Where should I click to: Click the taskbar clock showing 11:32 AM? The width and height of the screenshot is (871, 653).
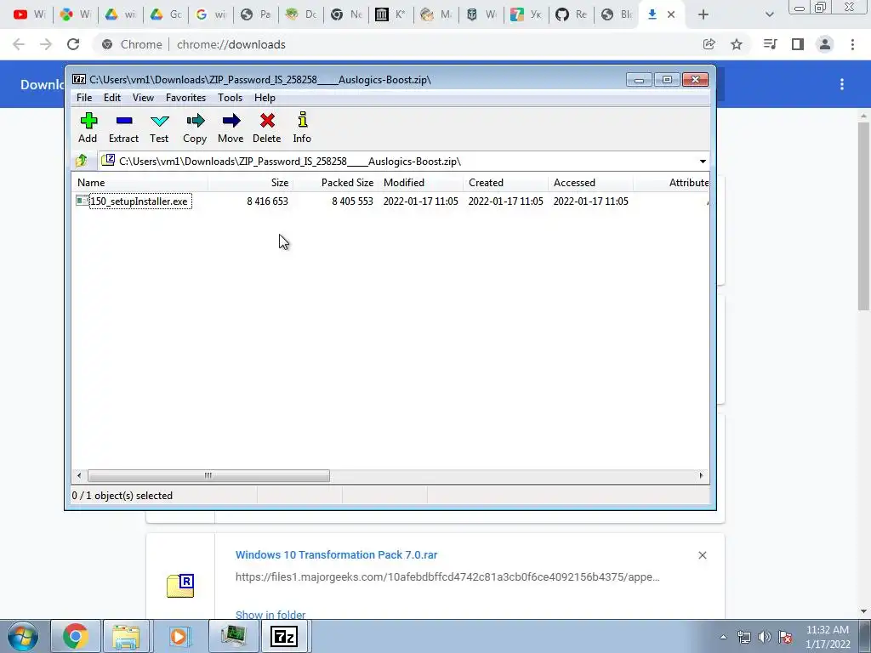[x=828, y=637]
